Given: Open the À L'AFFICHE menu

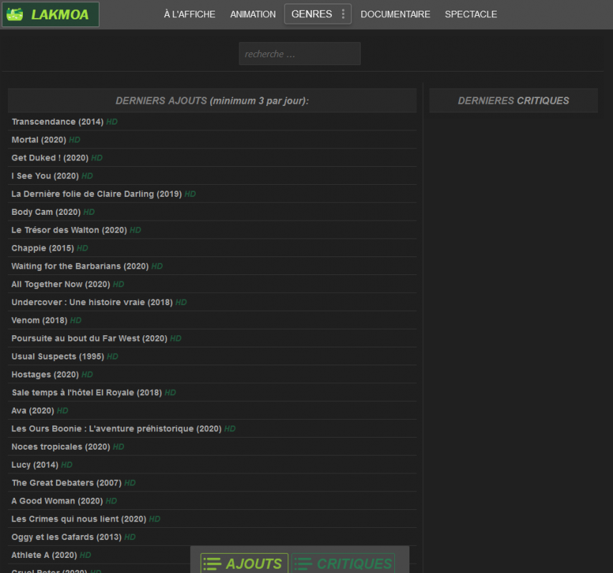Looking at the screenshot, I should tap(189, 14).
